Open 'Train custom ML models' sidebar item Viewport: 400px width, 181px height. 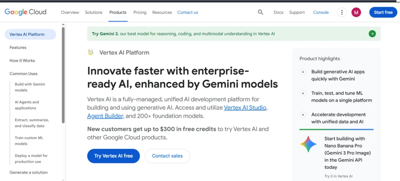29,141
